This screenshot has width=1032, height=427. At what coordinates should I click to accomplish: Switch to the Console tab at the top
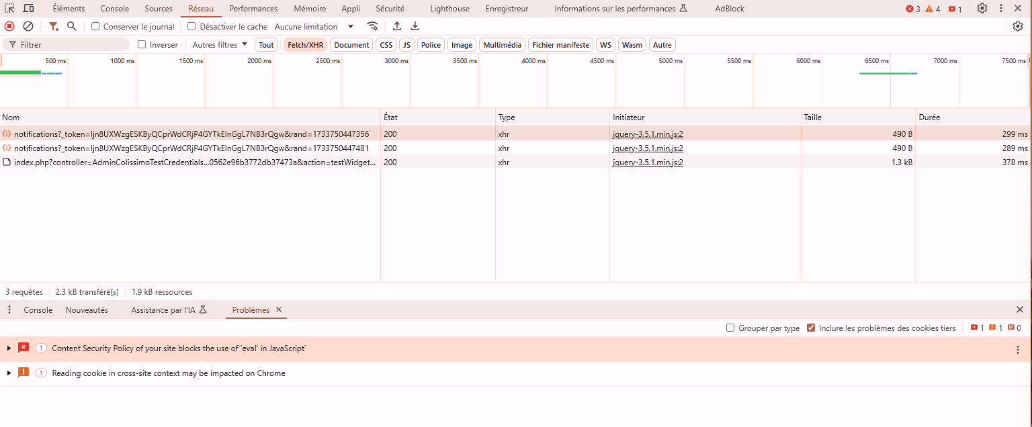pos(115,9)
